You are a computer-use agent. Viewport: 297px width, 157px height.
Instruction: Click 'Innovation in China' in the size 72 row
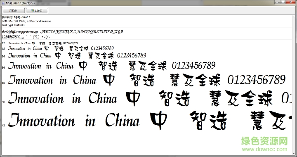pyautogui.click(x=74, y=120)
